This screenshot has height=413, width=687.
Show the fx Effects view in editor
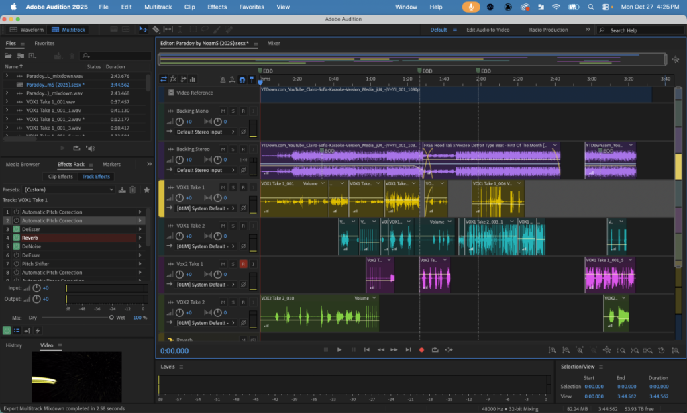[x=174, y=79]
